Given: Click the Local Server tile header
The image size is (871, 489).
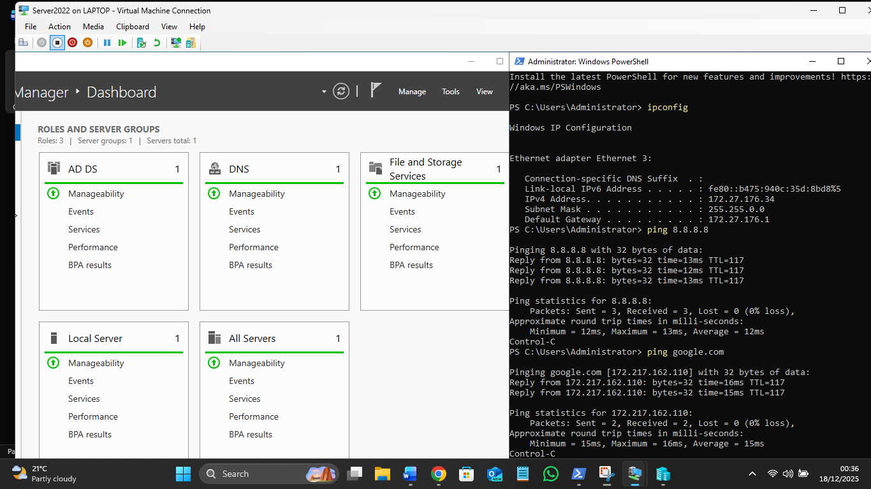Looking at the screenshot, I should click(95, 339).
